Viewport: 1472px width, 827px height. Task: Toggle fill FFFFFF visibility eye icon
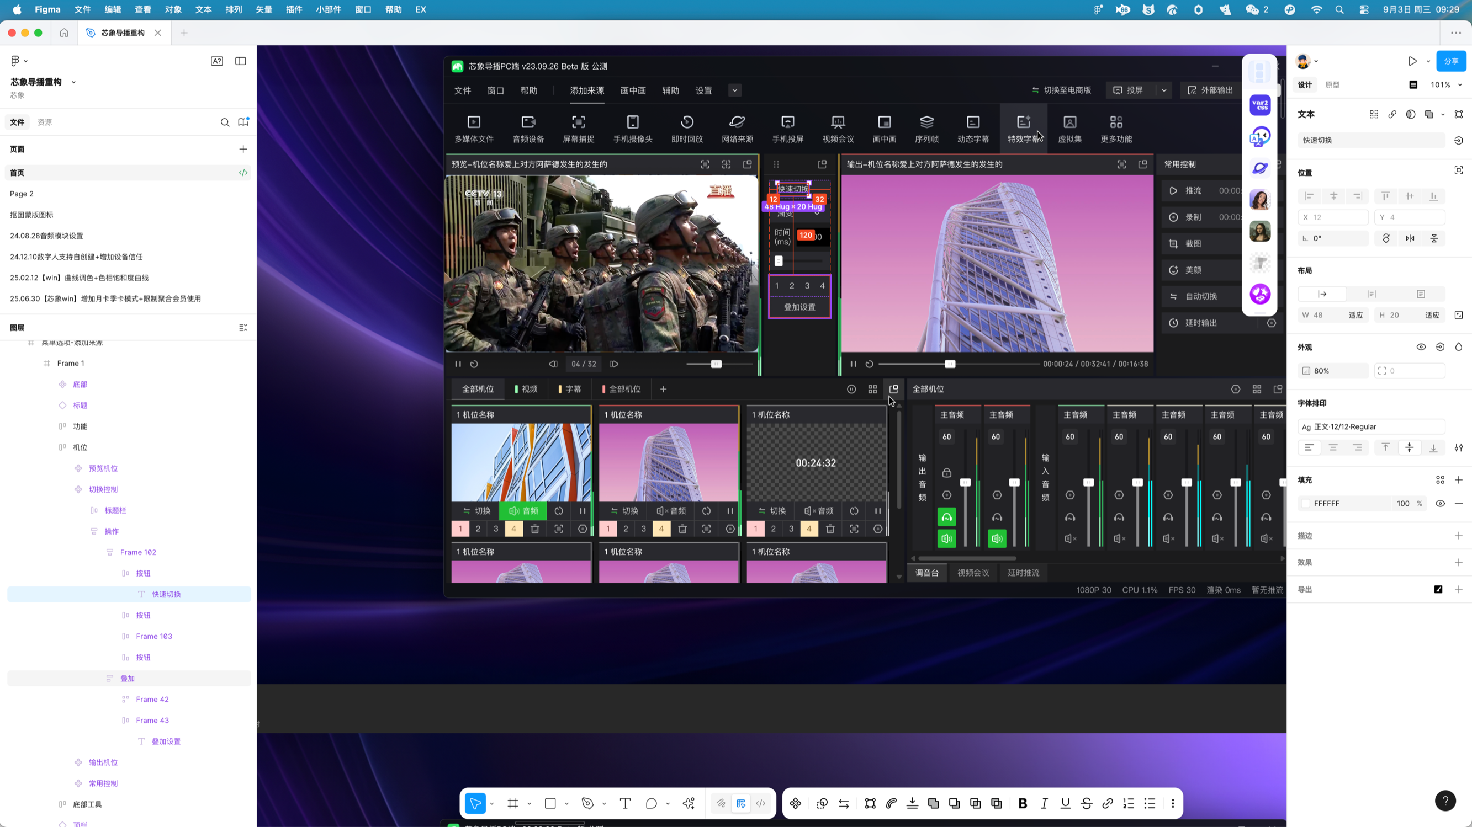point(1440,503)
